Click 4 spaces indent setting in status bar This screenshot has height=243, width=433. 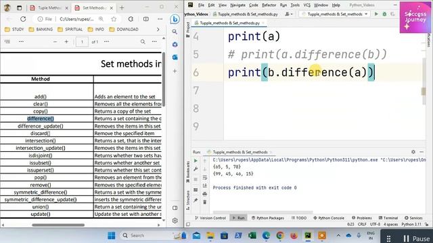point(391,224)
